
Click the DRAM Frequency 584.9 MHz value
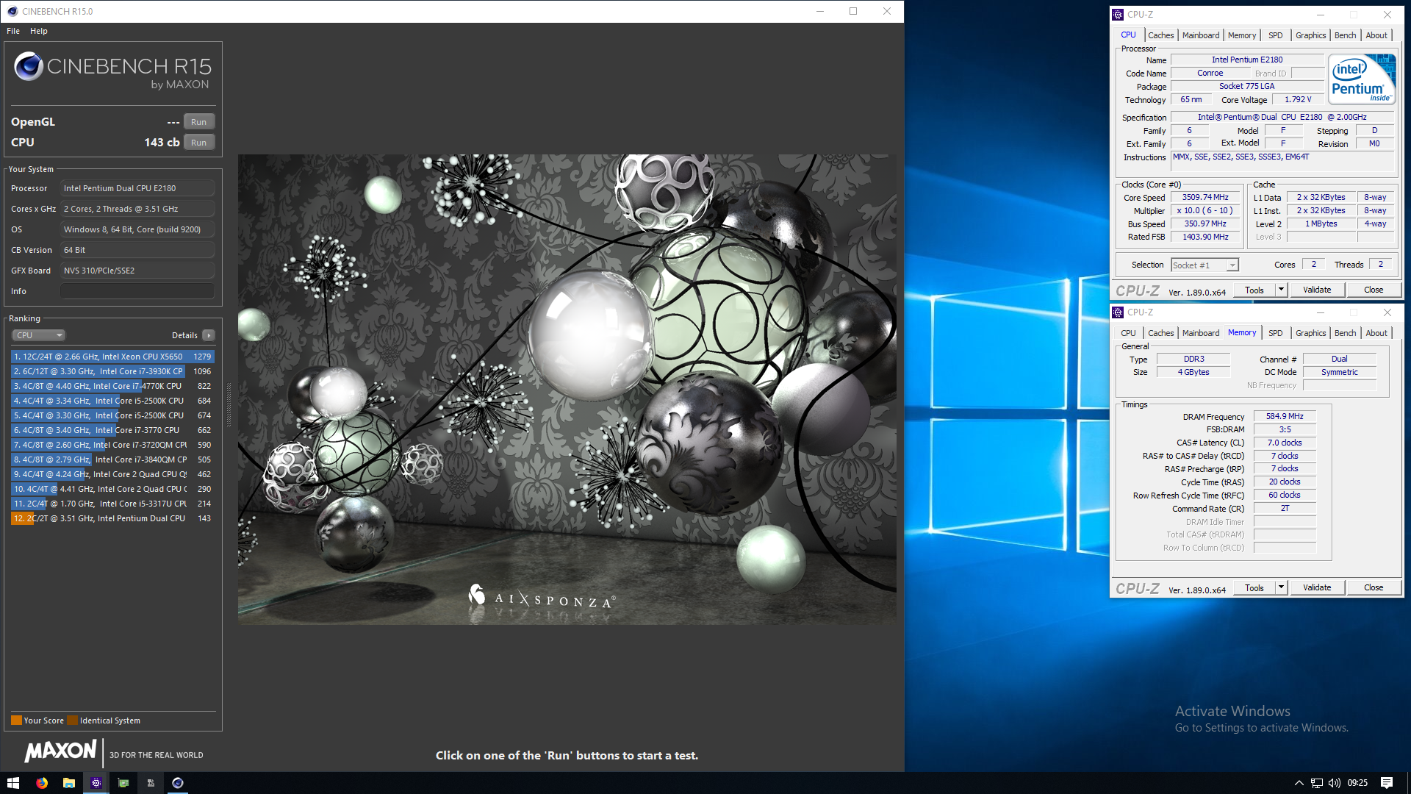click(x=1284, y=417)
